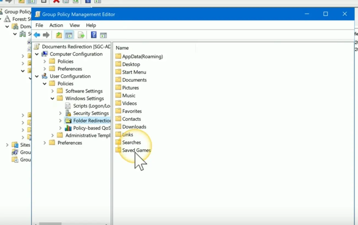Open the Saved Games folder item
This screenshot has width=358, height=225.
click(136, 150)
